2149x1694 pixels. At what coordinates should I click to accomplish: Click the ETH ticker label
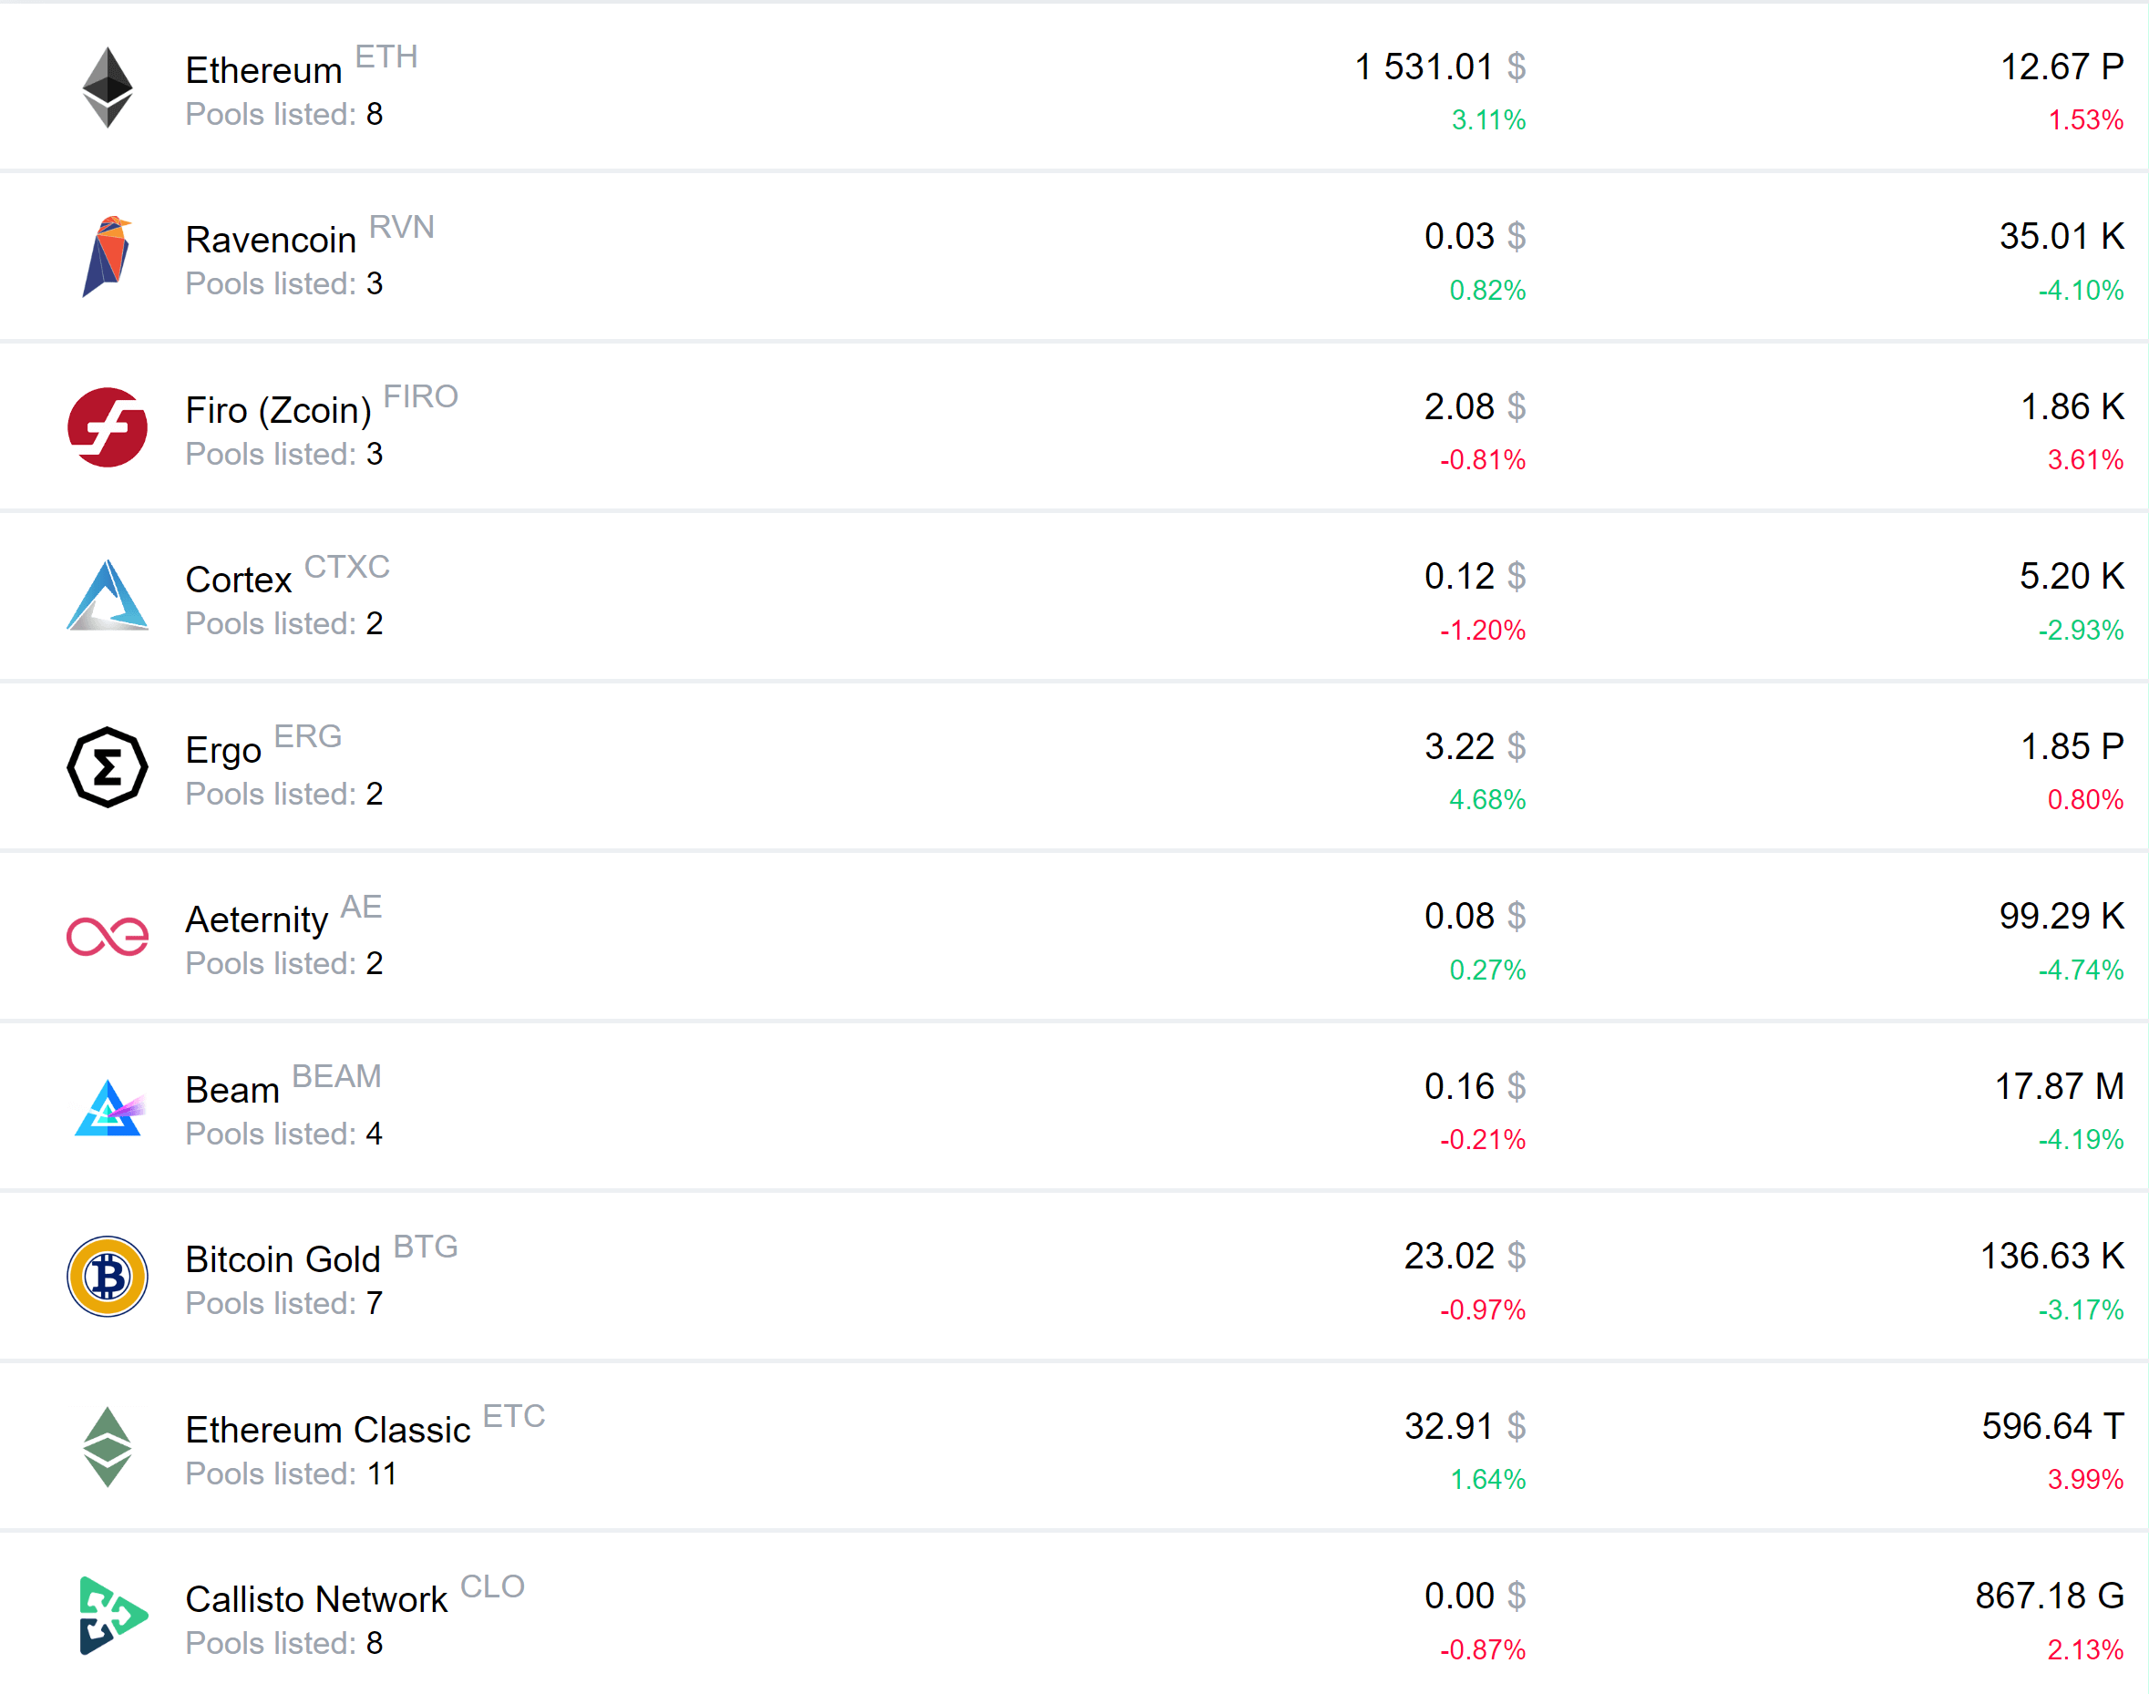tap(387, 57)
